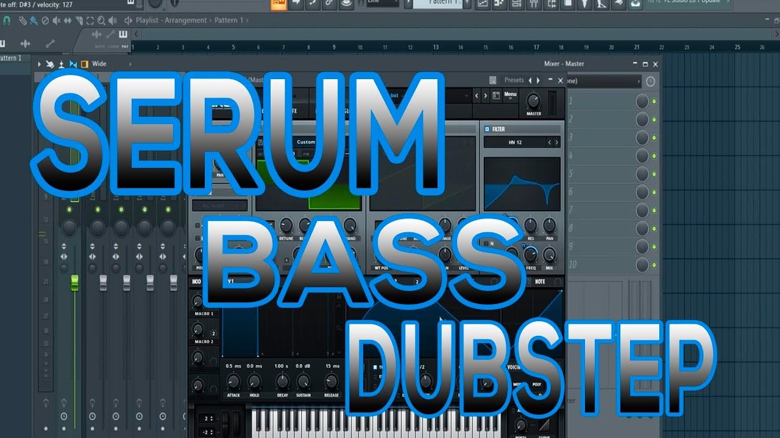Click the mixer slot clock icon
The width and height of the screenshot is (780, 438).
click(650, 81)
